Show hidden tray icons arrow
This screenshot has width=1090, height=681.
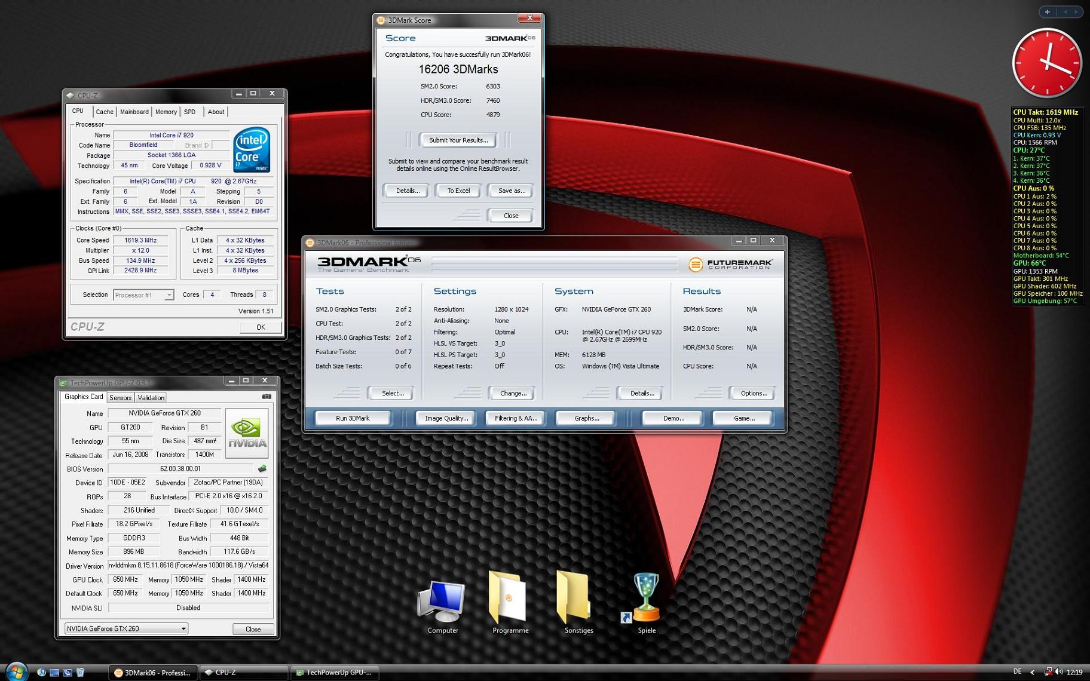click(1033, 672)
